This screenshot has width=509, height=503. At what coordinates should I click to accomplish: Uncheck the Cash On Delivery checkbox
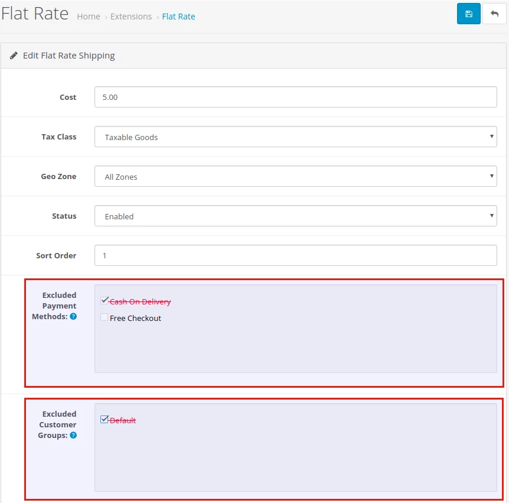(x=105, y=301)
